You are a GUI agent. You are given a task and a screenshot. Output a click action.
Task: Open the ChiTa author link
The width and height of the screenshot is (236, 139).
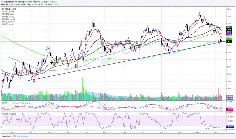(3, 2)
